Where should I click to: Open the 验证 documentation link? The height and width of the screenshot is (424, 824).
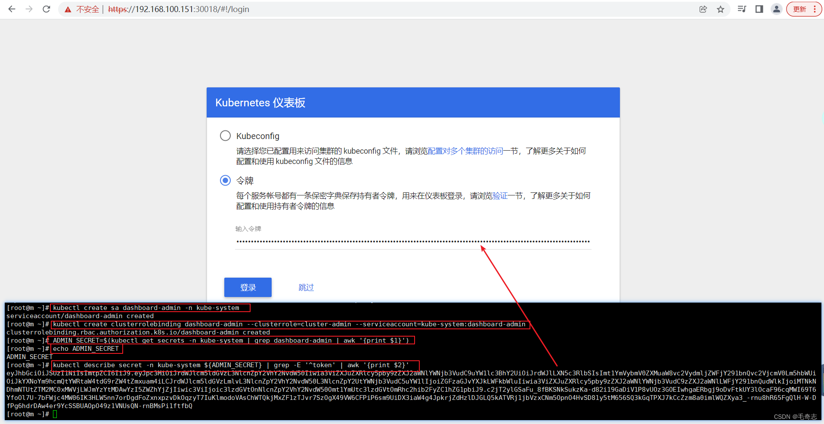pos(500,196)
